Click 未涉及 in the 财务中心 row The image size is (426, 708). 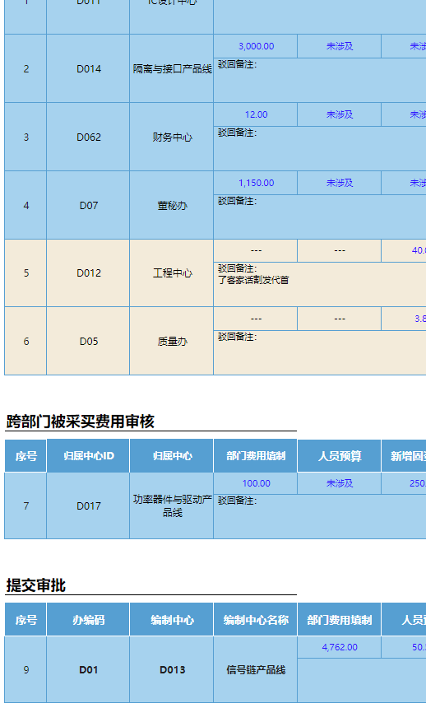point(340,114)
